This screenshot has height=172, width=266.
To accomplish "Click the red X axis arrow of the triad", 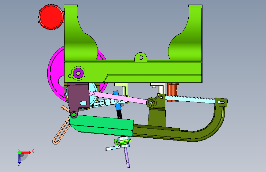I will 26,152.
